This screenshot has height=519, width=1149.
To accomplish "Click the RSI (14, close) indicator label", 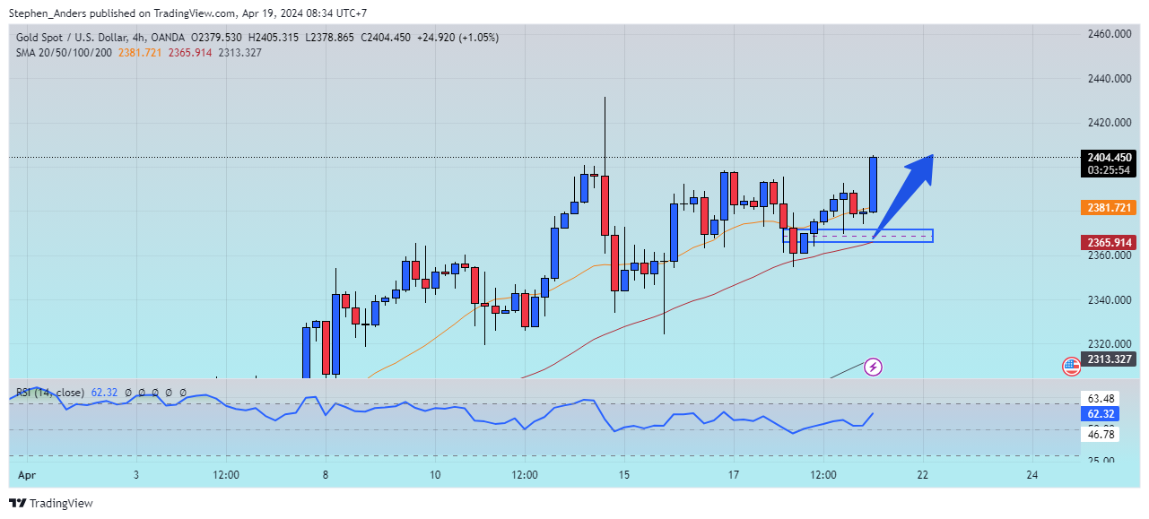I will [50, 393].
